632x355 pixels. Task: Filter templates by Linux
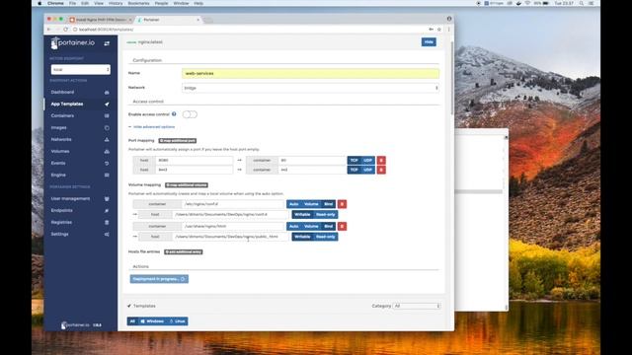click(x=177, y=321)
